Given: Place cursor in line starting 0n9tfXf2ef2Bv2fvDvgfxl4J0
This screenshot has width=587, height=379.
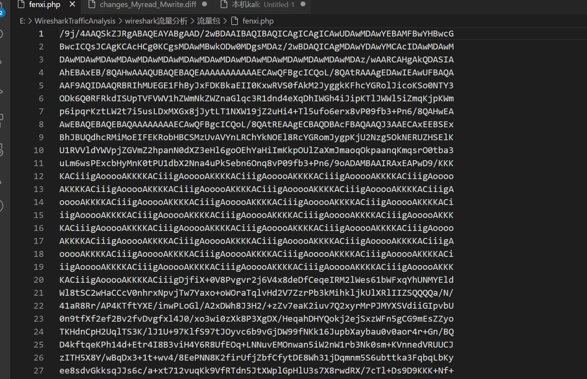Looking at the screenshot, I should (256, 319).
